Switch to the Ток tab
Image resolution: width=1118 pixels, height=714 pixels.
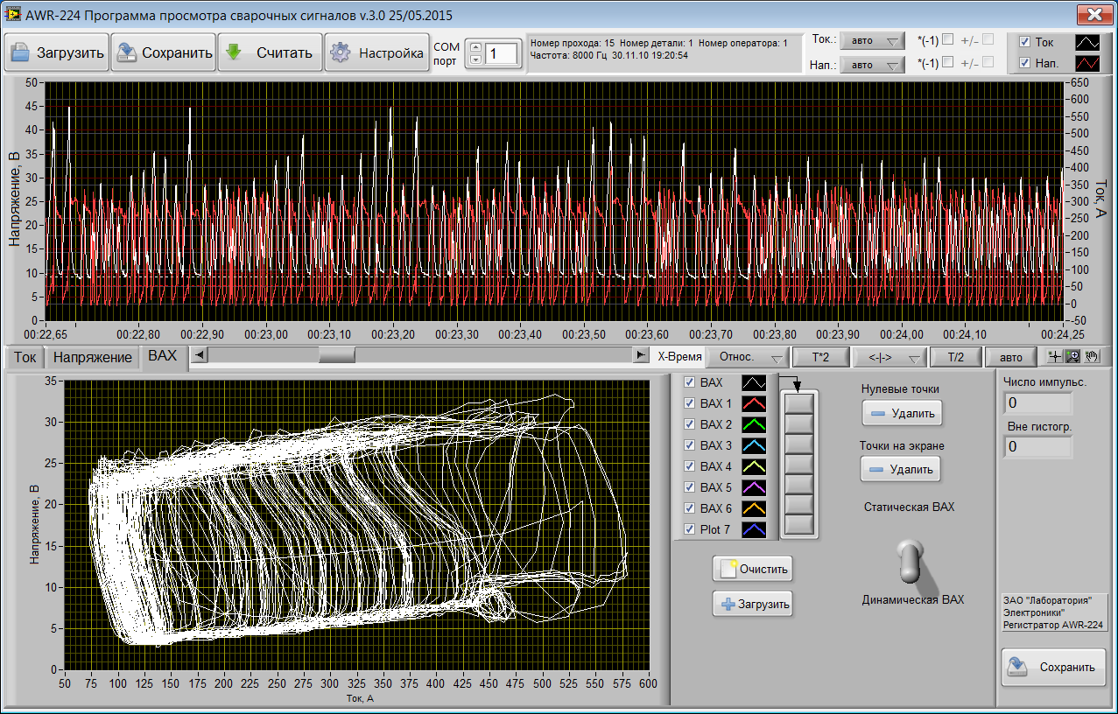(x=25, y=357)
